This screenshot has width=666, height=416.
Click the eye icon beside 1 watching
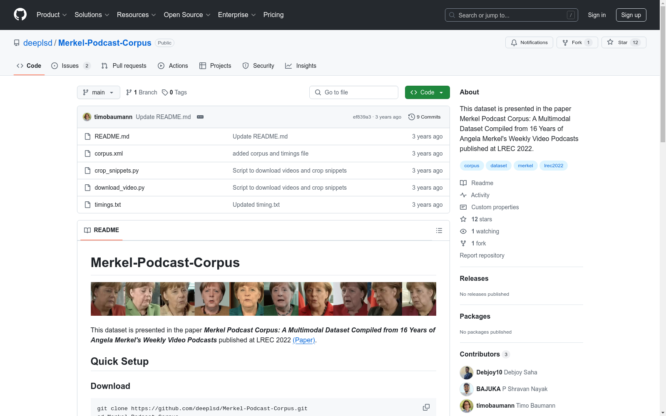(463, 231)
